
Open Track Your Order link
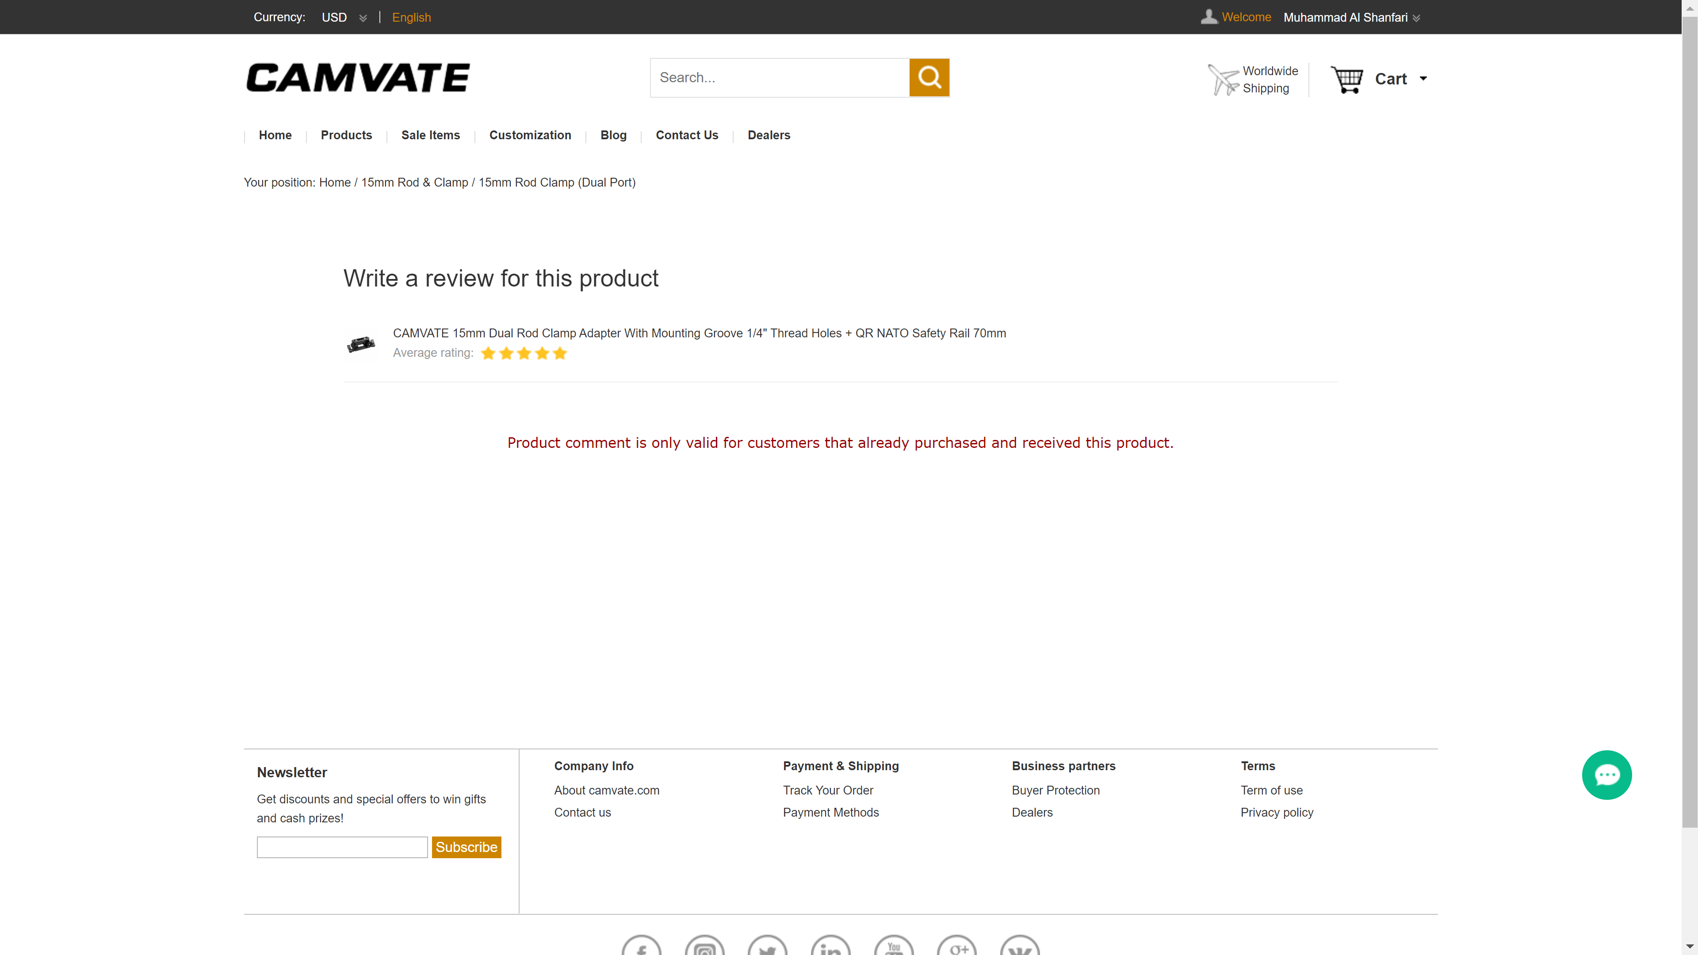[828, 790]
